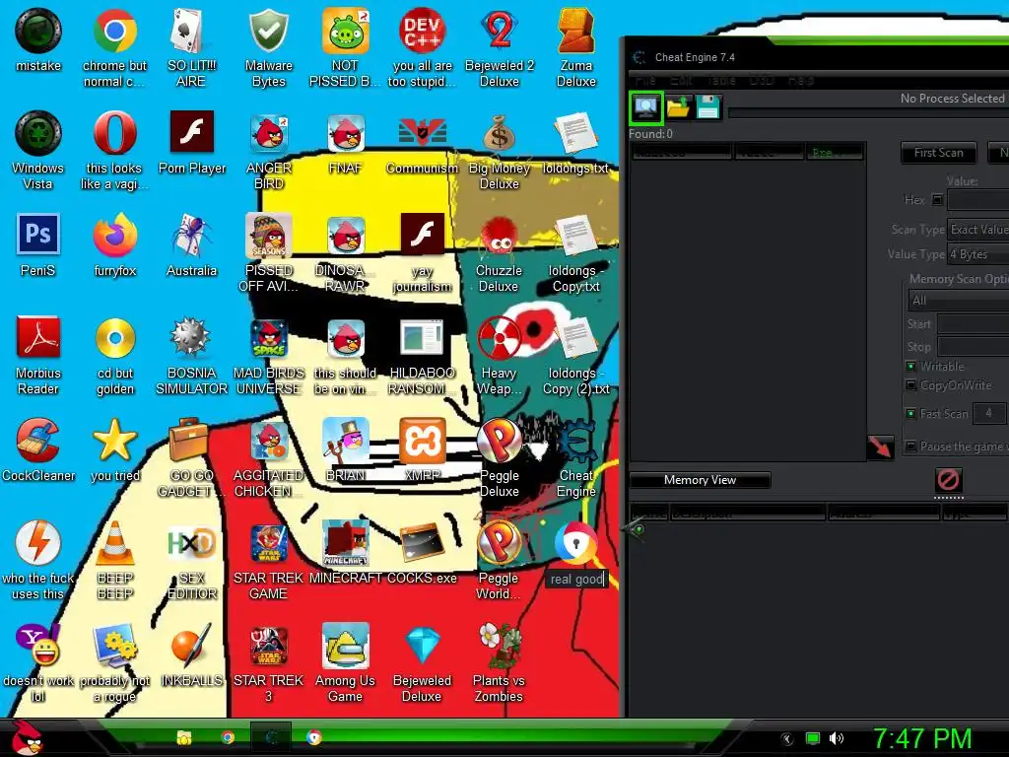Toggle the Fast Scan checkbox
Viewport: 1009px width, 757px height.
click(x=910, y=413)
